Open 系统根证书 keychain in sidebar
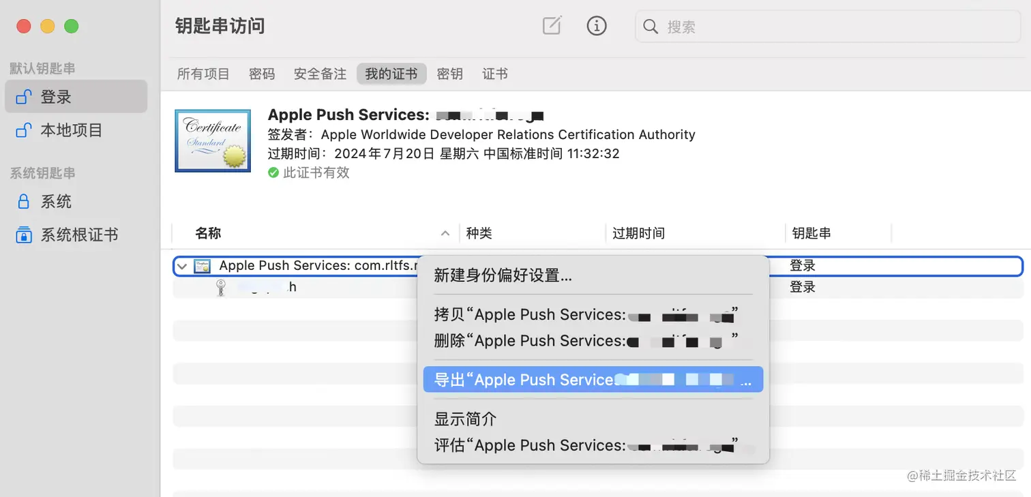 (76, 235)
